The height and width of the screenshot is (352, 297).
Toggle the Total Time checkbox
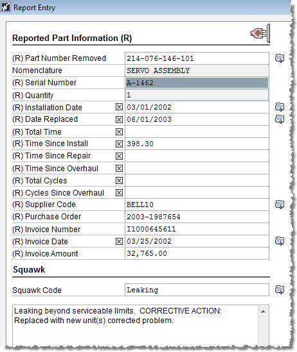[119, 132]
